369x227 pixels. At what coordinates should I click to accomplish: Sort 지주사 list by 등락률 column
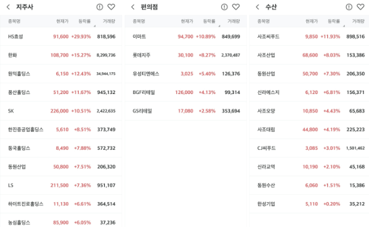[x=84, y=22]
